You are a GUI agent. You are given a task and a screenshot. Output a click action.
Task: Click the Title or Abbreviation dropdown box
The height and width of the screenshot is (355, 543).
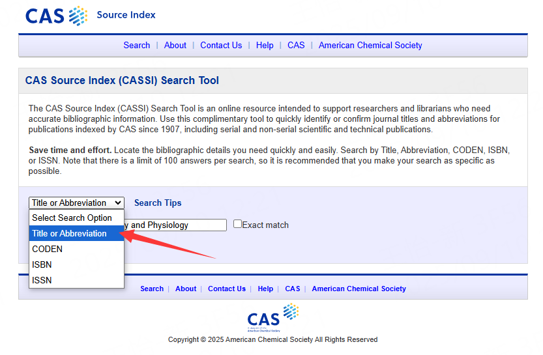pos(76,203)
